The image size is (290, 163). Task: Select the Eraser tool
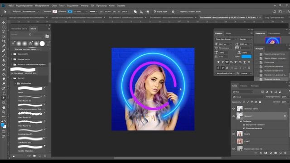[x=4, y=69]
